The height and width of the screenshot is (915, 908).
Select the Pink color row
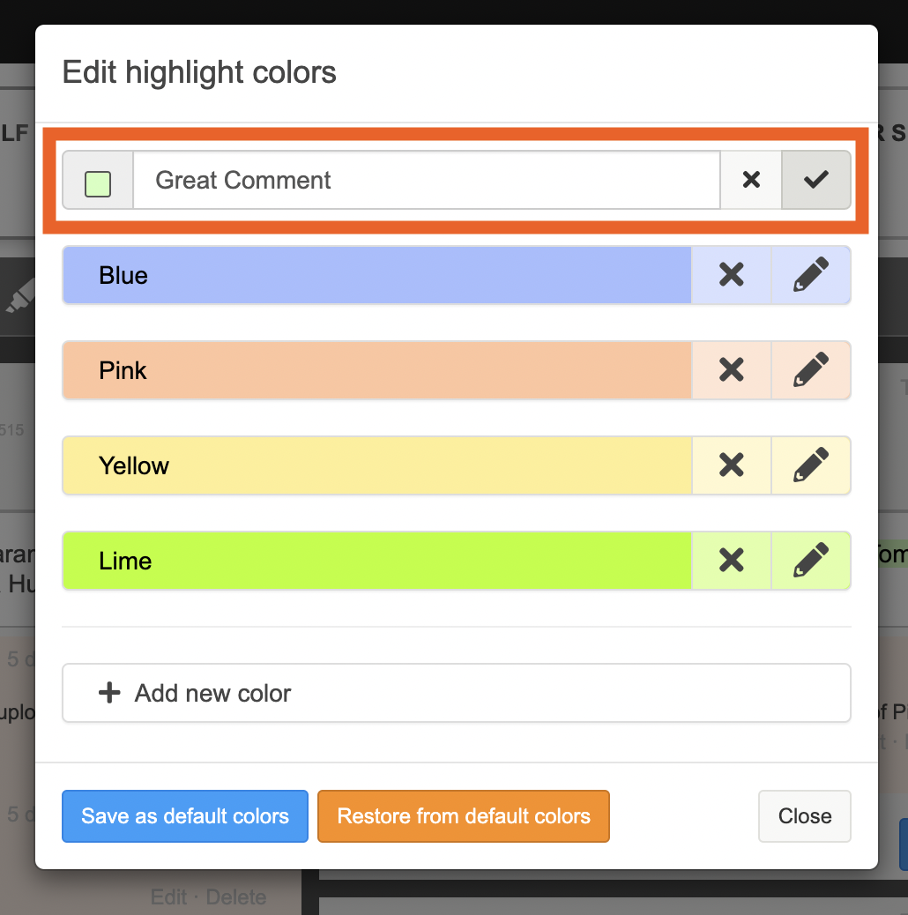376,370
